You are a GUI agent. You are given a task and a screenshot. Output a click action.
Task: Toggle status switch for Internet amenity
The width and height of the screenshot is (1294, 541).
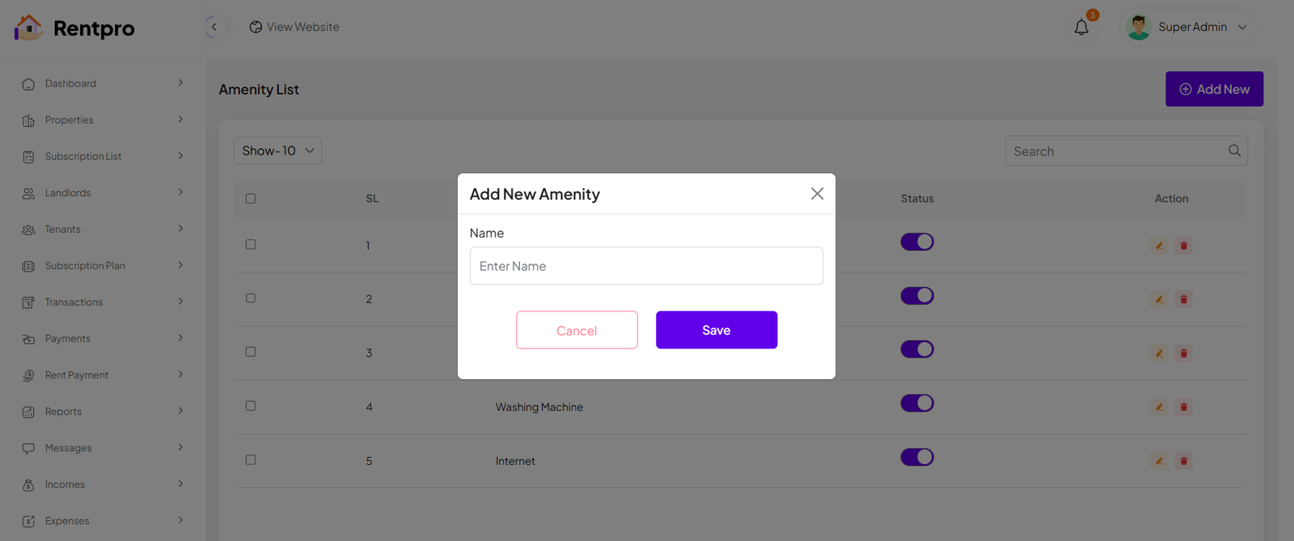click(917, 457)
